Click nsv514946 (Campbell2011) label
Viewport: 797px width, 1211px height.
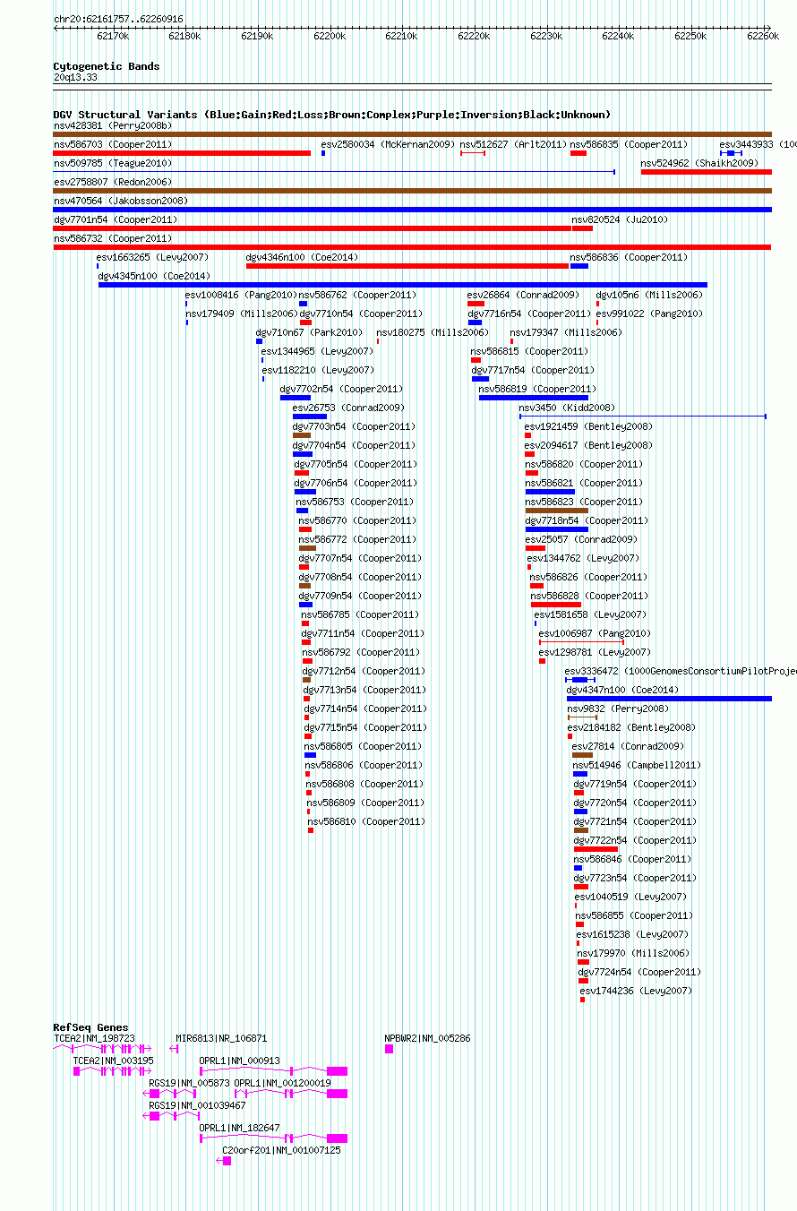click(637, 765)
